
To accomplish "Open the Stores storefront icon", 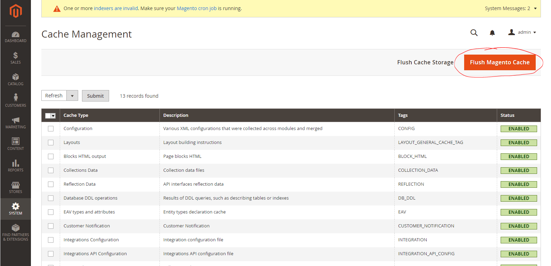I will click(x=16, y=185).
